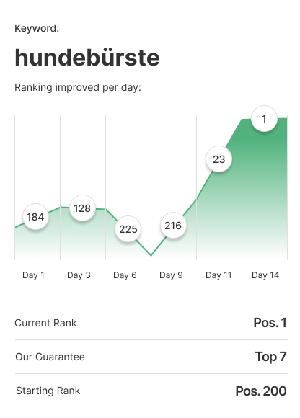Click the 23 ranking bubble
The image size is (300, 418).
click(x=219, y=159)
